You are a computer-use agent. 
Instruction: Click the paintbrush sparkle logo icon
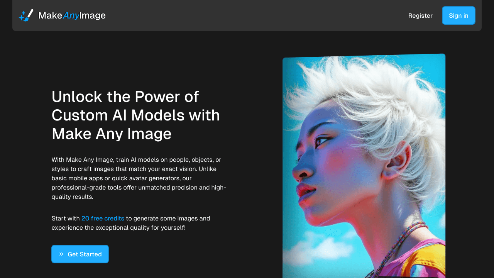tap(26, 15)
